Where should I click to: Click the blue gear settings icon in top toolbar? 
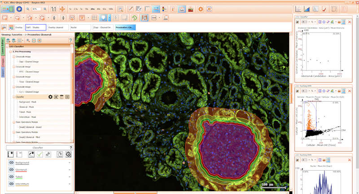[19, 9]
